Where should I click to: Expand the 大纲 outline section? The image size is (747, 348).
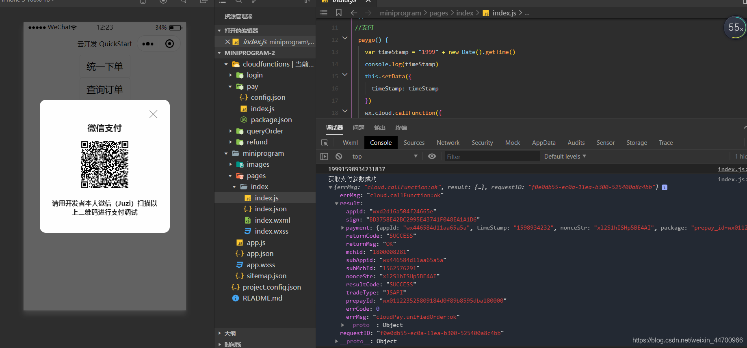[x=220, y=333]
